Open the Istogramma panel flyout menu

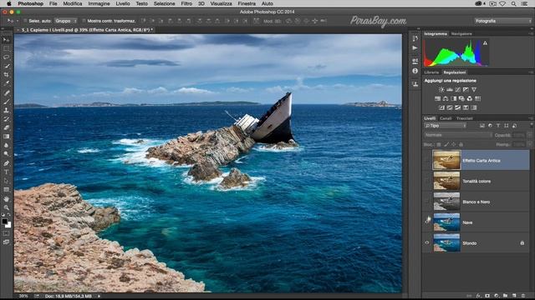pyautogui.click(x=531, y=34)
